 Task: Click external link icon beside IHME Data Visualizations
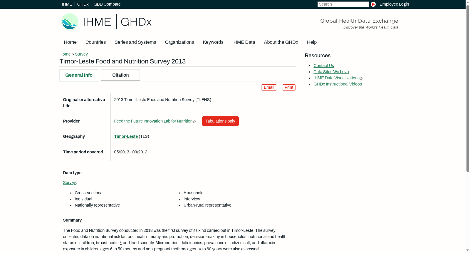pyautogui.click(x=362, y=78)
